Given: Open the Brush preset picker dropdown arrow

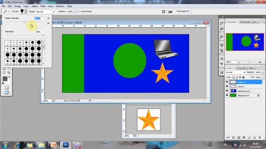Looking at the screenshot, I should 26,12.
